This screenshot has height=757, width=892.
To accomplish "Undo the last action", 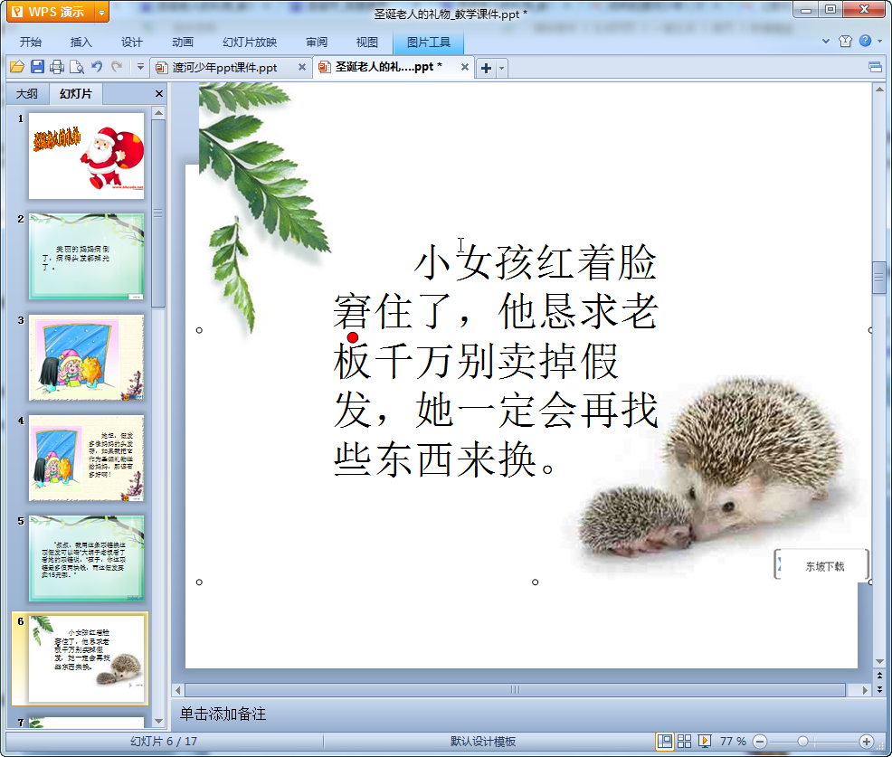I will 97,67.
